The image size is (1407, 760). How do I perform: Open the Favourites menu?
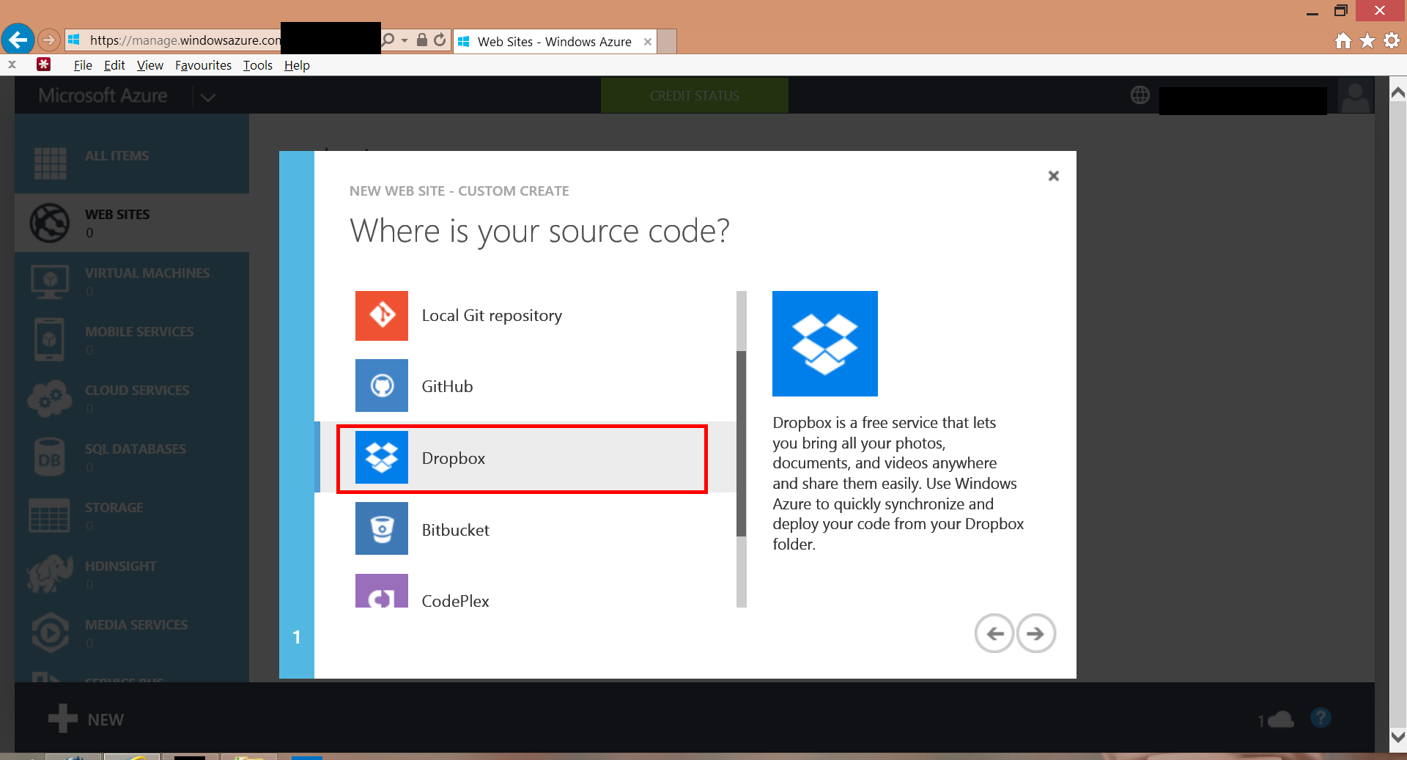coord(203,65)
